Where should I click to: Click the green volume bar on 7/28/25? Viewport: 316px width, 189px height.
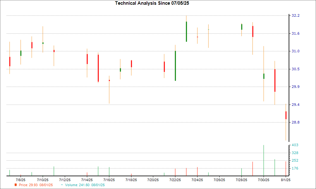click(242, 172)
